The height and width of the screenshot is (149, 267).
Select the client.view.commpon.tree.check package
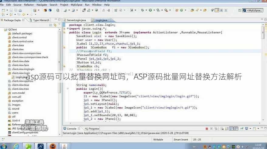coord(30,57)
